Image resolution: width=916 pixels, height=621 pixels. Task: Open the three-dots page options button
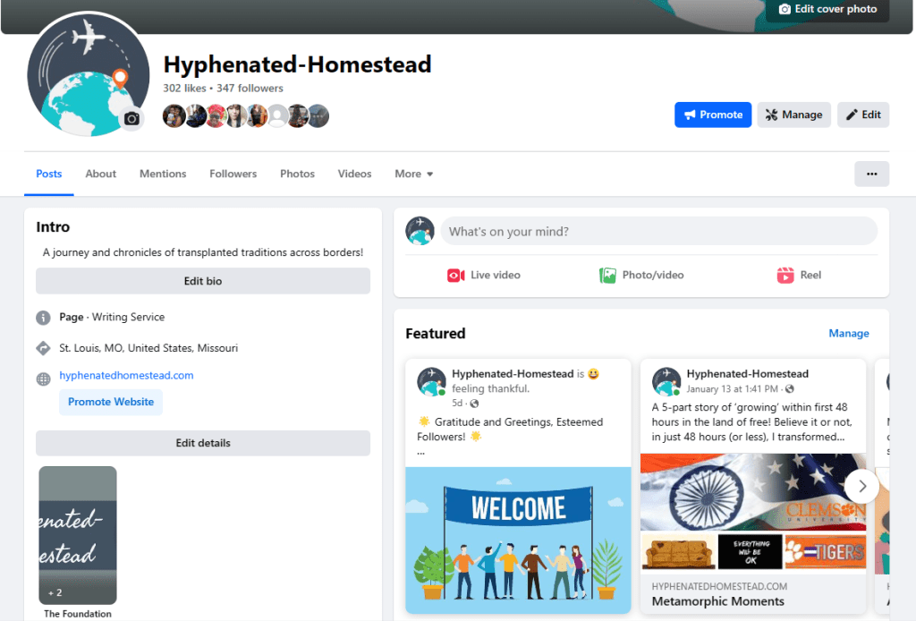(x=871, y=174)
